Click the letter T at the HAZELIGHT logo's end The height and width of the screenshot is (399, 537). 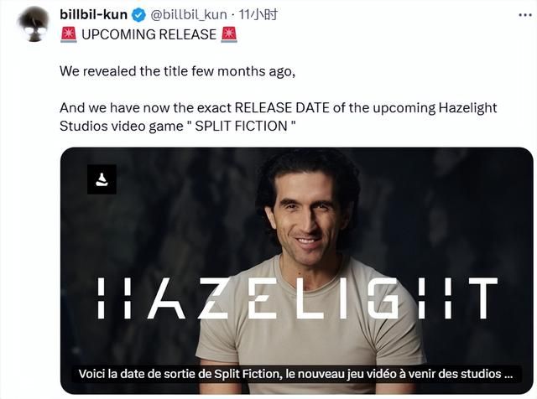point(483,298)
